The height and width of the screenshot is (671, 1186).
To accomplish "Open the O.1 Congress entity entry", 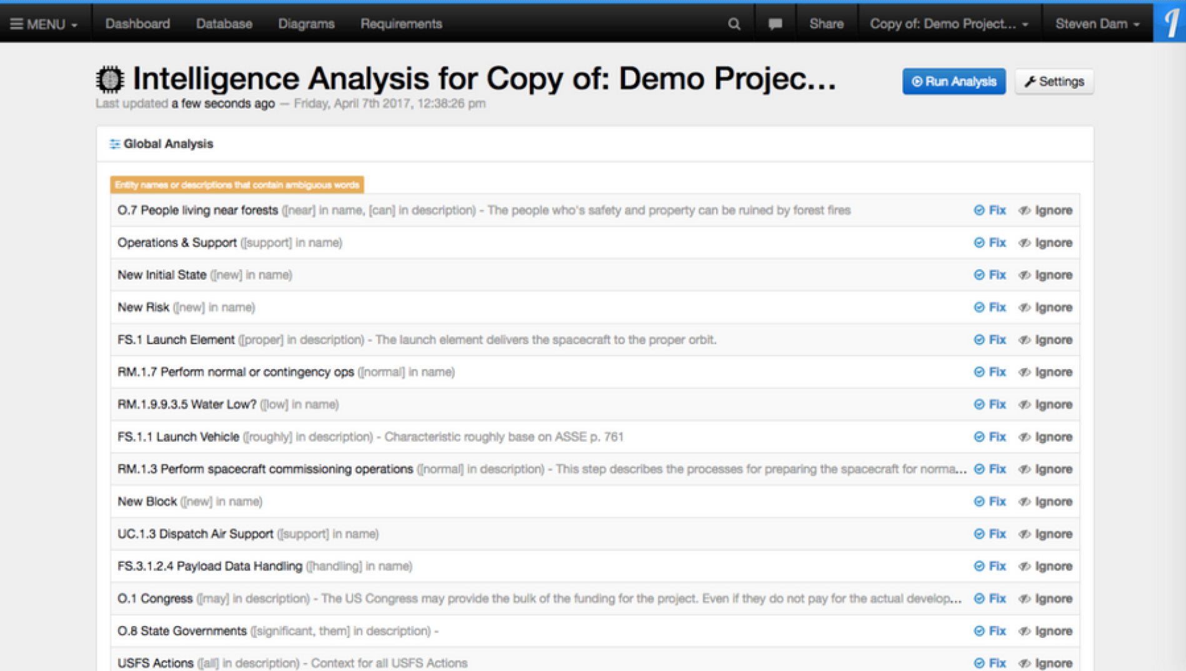I will point(155,599).
